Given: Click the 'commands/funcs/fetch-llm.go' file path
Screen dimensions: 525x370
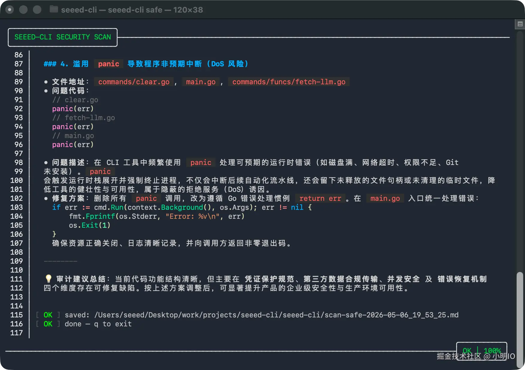Looking at the screenshot, I should (289, 82).
